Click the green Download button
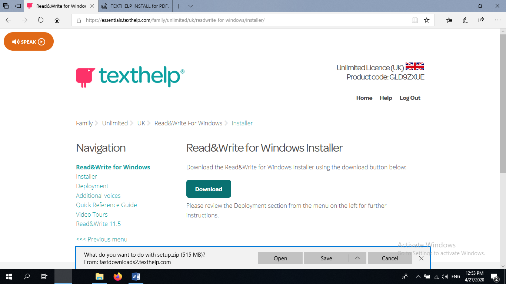Screen dimensions: 506x284 (209, 189)
